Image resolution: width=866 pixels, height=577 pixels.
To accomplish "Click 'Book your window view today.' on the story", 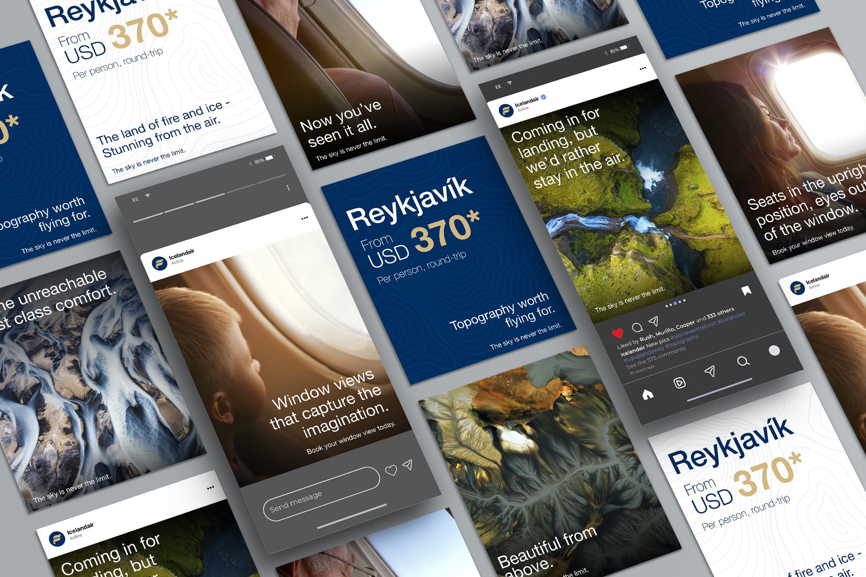I will [351, 438].
